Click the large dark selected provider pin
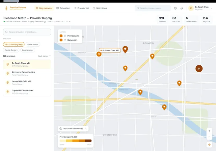Screen dimensions: 216x151 [125, 49]
